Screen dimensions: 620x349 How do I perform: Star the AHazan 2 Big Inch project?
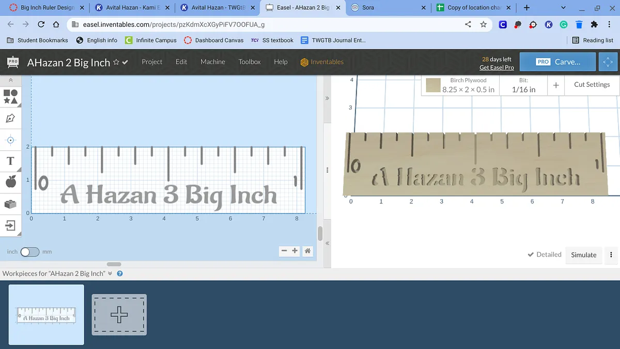coord(116,62)
